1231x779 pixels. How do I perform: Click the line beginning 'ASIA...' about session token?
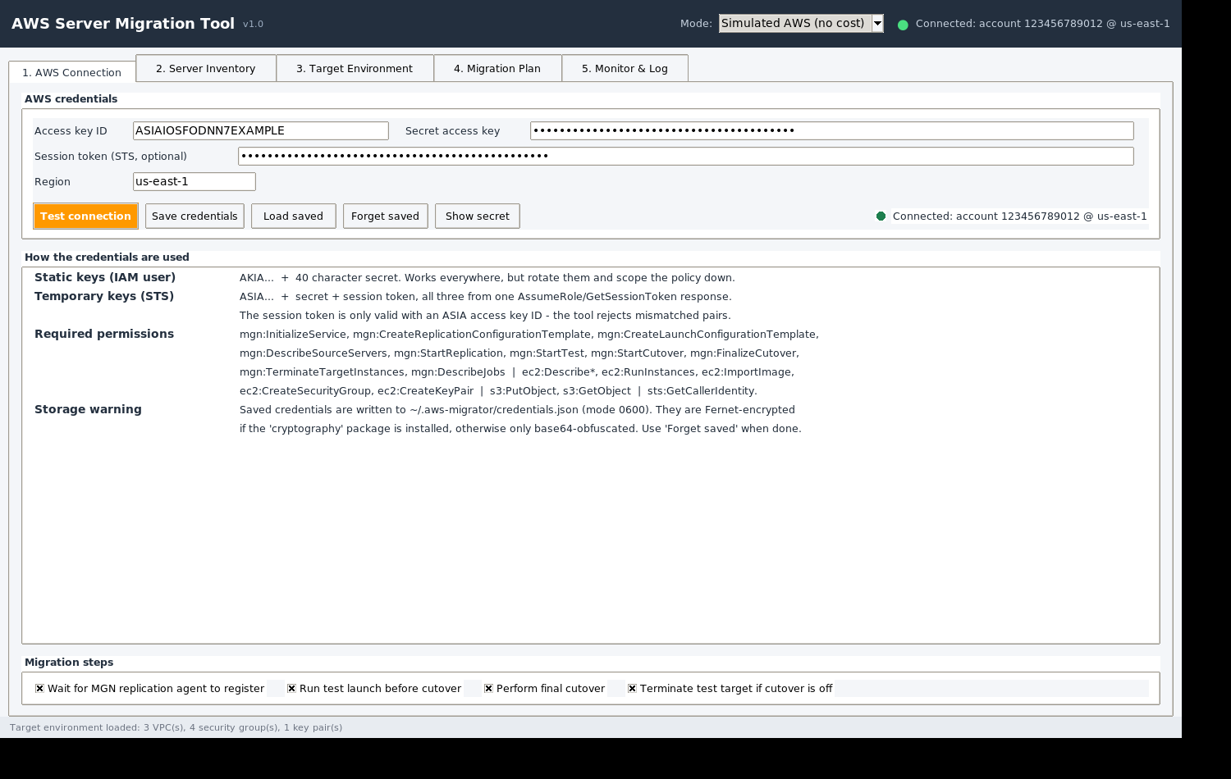coord(486,297)
